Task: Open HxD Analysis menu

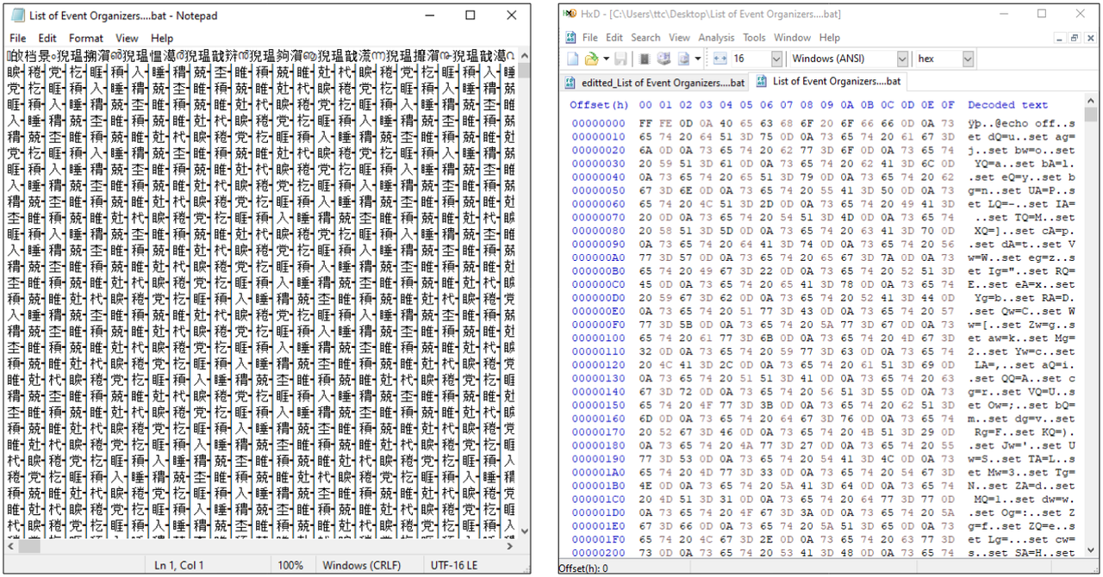Action: tap(716, 38)
